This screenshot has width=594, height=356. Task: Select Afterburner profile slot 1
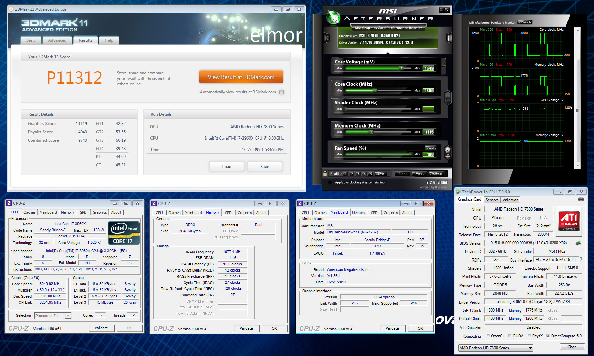(345, 174)
